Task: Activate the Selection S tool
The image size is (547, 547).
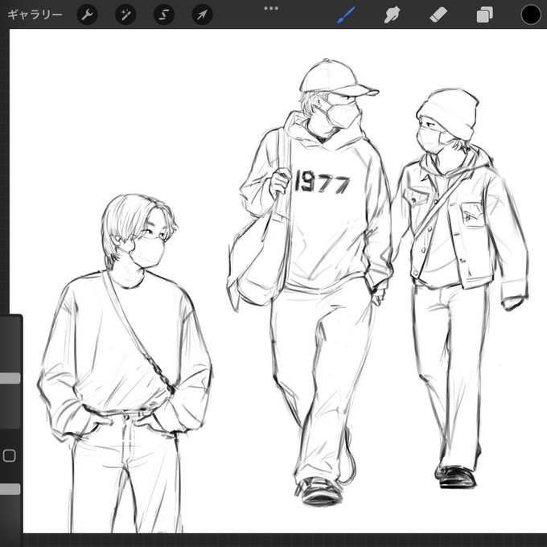Action: click(164, 14)
